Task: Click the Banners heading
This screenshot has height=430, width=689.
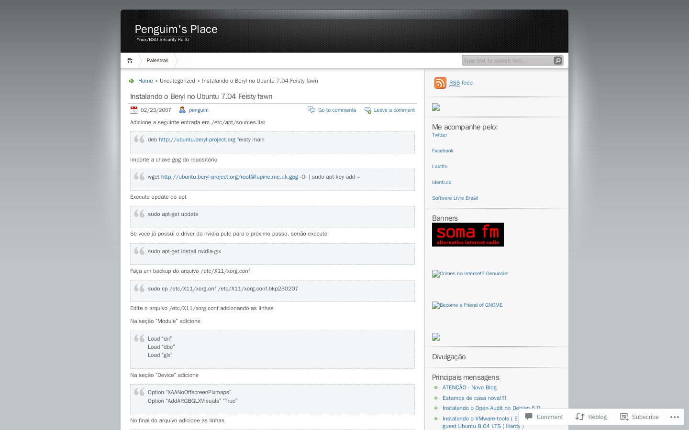Action: (445, 218)
